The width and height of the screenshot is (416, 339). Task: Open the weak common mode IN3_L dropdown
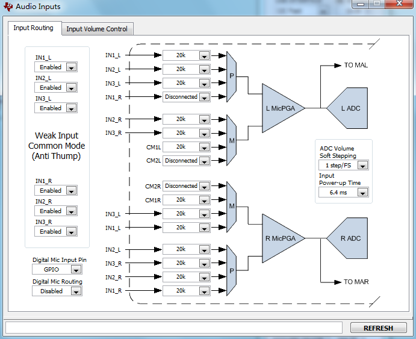pos(56,108)
